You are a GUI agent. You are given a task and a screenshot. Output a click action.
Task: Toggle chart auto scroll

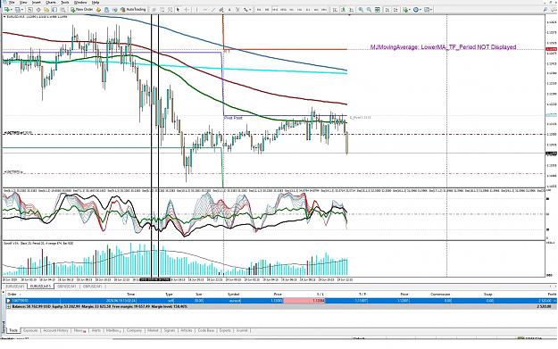(x=387, y=10)
